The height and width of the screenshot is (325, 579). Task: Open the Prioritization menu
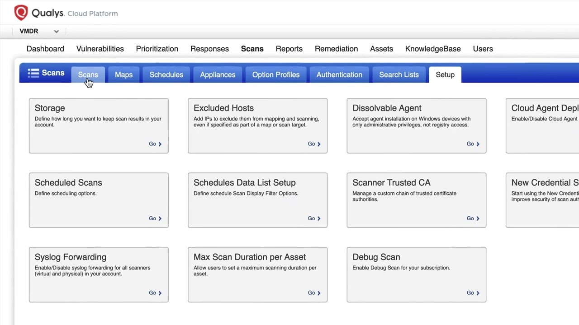point(157,49)
